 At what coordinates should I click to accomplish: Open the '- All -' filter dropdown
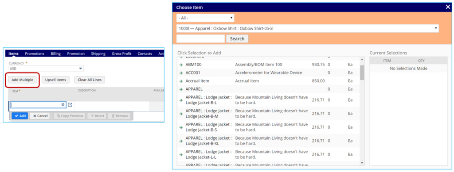coord(205,18)
